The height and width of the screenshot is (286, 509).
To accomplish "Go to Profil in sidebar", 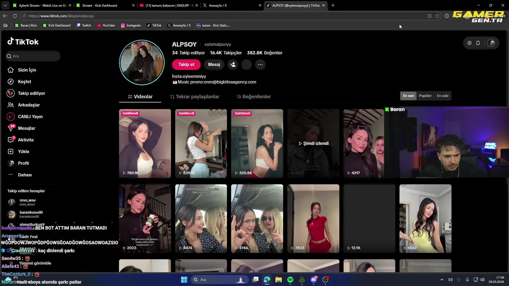I will (18, 163).
